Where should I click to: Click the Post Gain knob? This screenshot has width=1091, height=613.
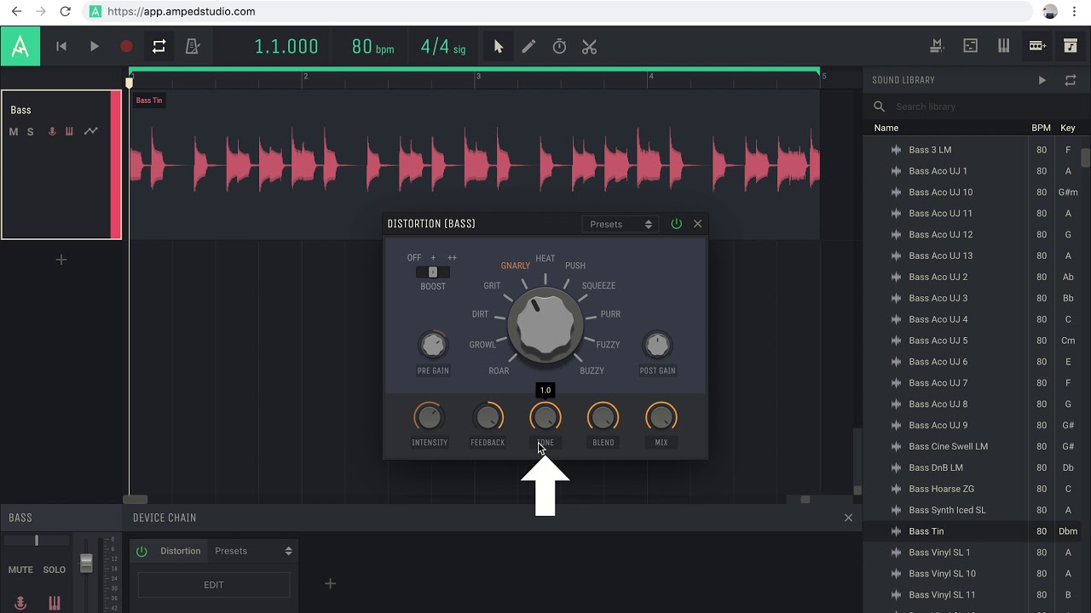657,345
